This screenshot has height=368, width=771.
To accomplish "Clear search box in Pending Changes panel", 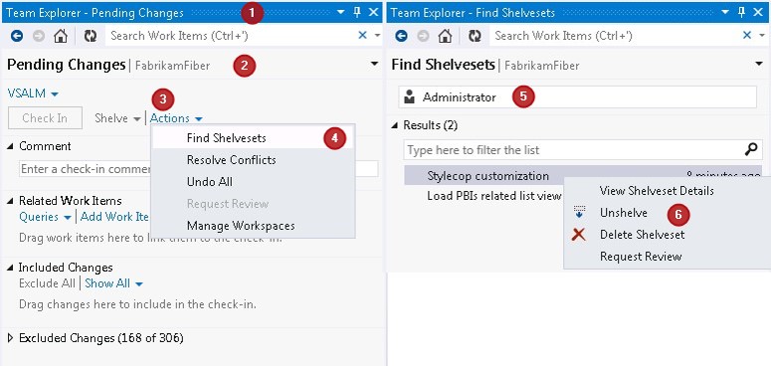I will pyautogui.click(x=362, y=35).
